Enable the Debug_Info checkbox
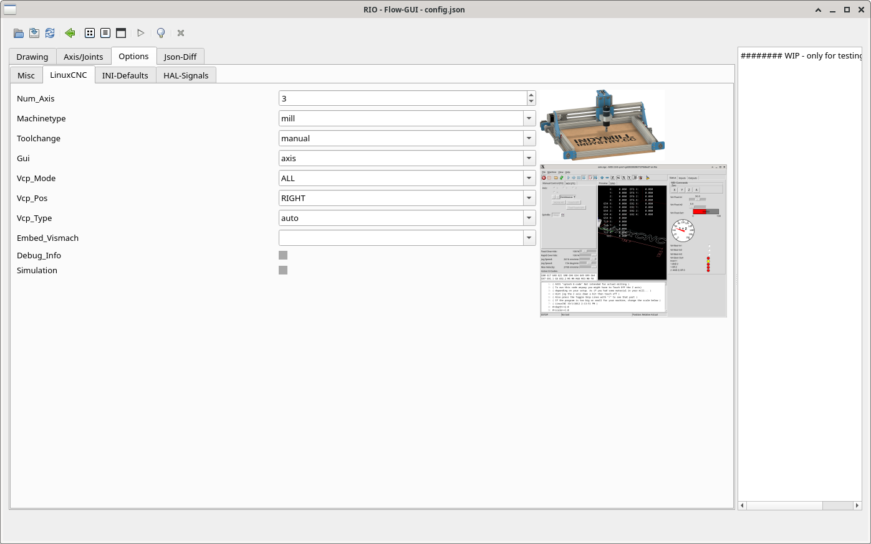Viewport: 871px width, 544px height. pyautogui.click(x=283, y=255)
